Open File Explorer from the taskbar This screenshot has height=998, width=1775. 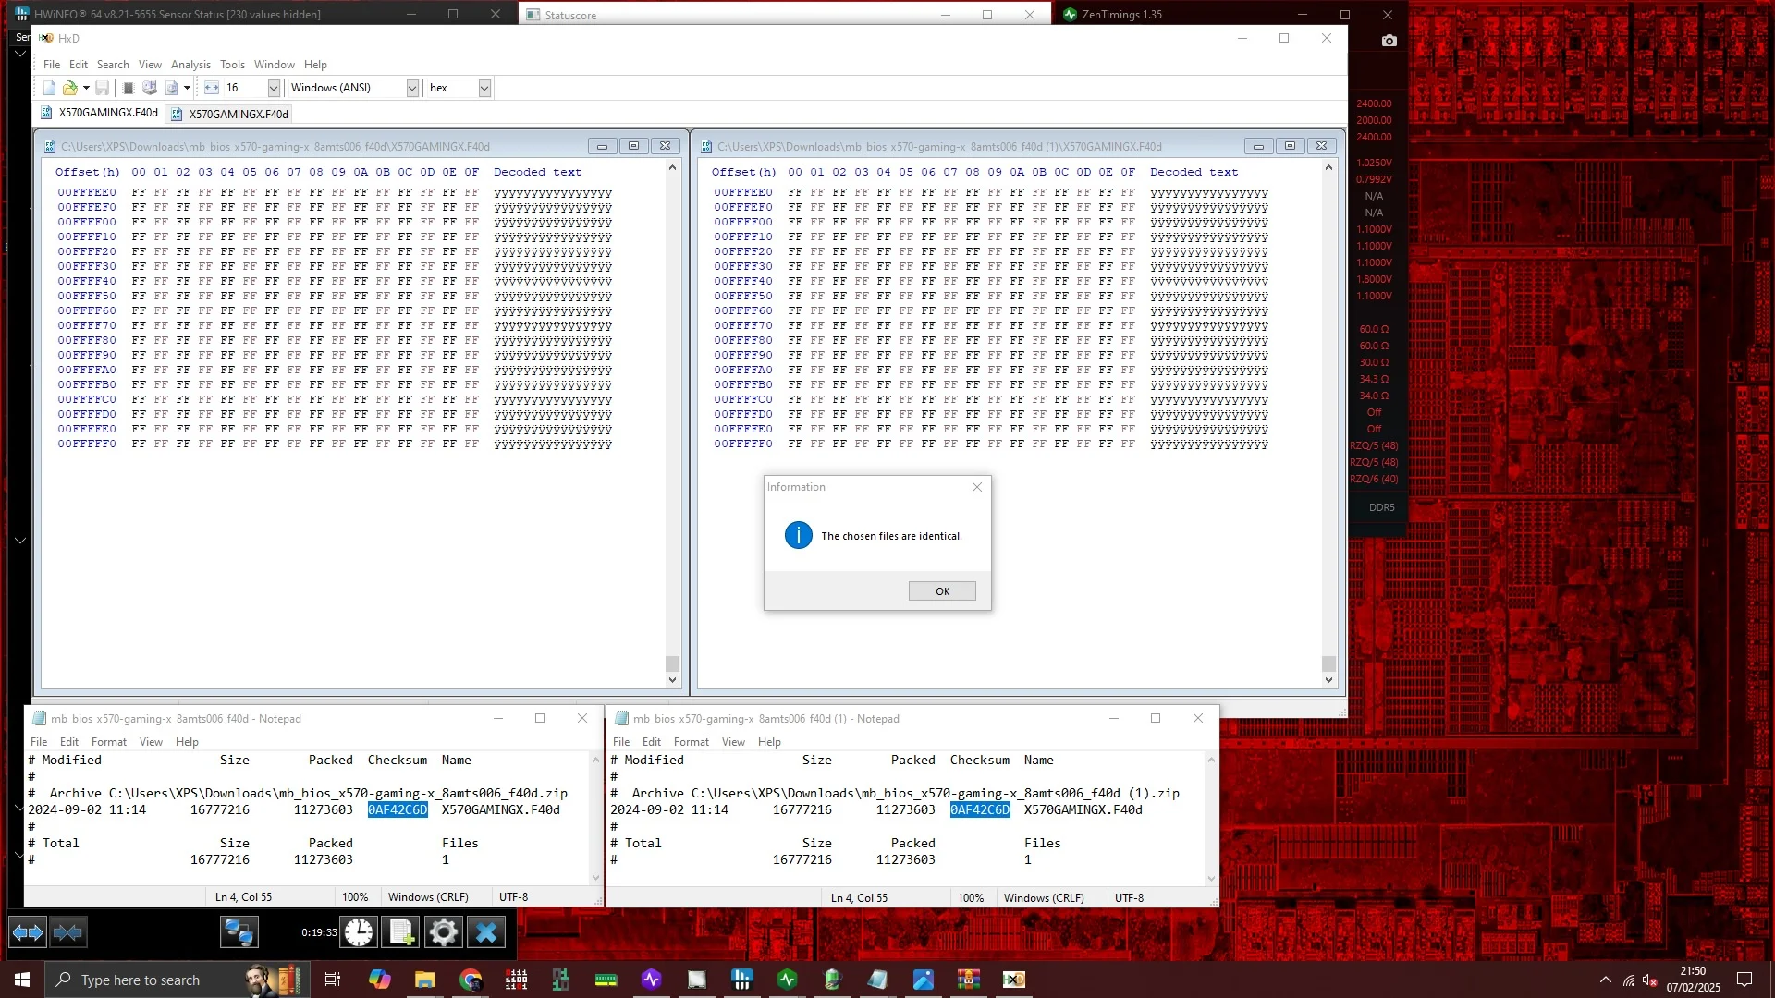coord(424,980)
